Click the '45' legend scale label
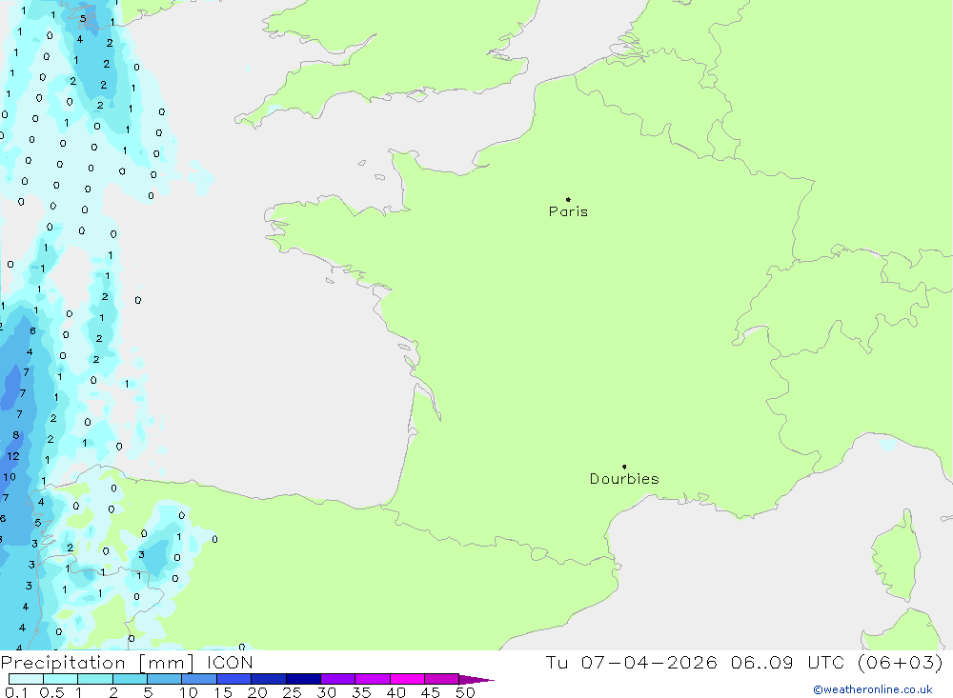Screen dimensions: 953x698 pyautogui.click(x=431, y=692)
